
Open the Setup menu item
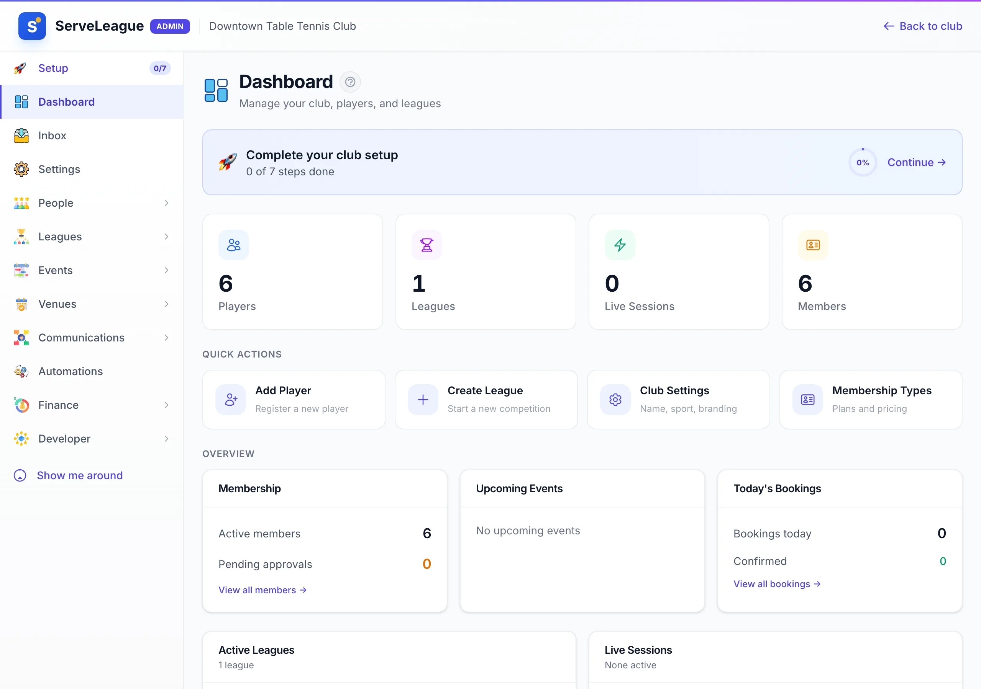pyautogui.click(x=92, y=68)
